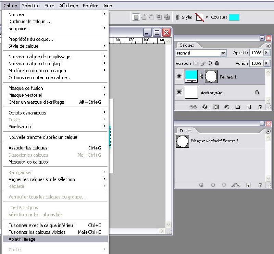274x254 pixels.
Task: Select subtract from shape area icon
Action: [151, 17]
